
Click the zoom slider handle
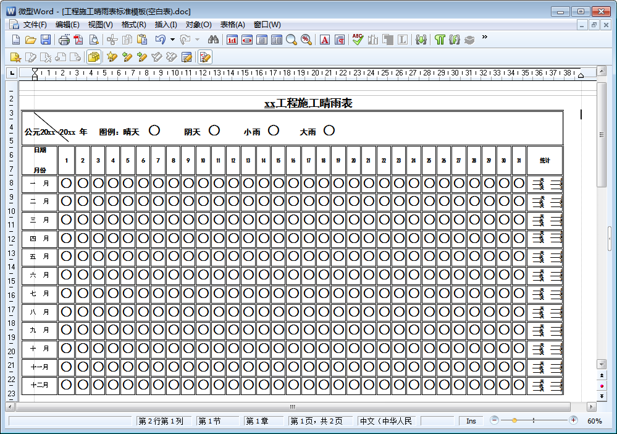(514, 420)
